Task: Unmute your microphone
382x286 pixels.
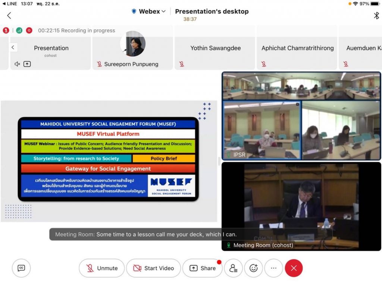Action: [101, 268]
